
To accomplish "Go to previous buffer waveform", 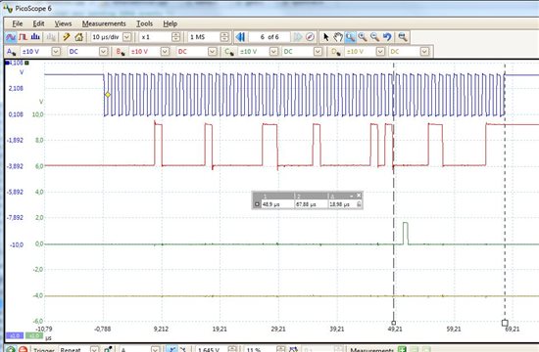I will click(240, 37).
